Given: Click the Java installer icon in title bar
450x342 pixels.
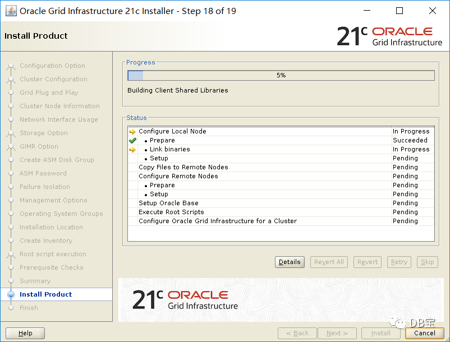Looking at the screenshot, I should pyautogui.click(x=11, y=11).
